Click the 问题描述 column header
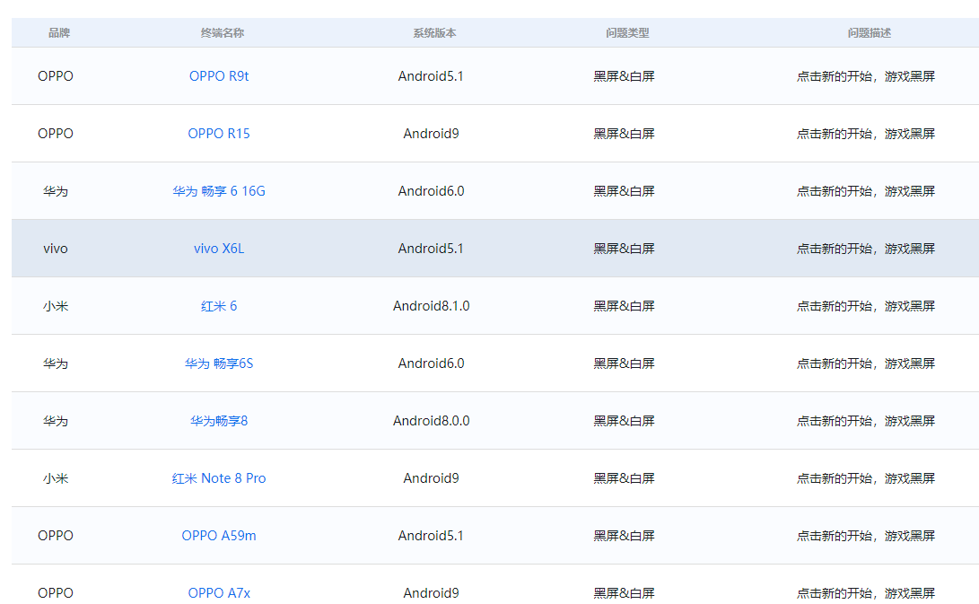This screenshot has height=604, width=979. click(x=866, y=31)
